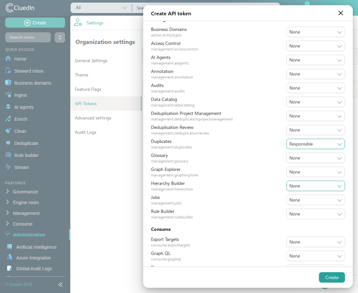
Task: Open the All search filter dropdown
Action: (x=101, y=8)
